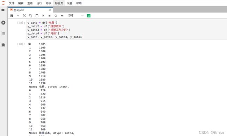The image size is (227, 136).
Task: Restart the kernel with circular arrow
Action: pos(56,16)
